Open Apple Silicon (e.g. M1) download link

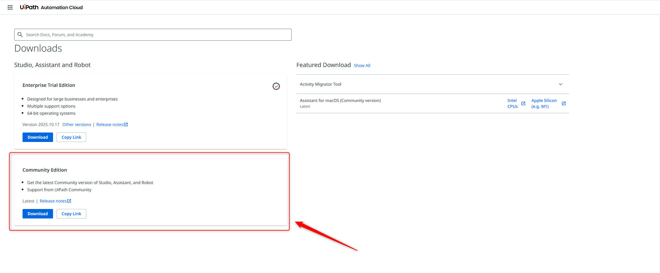544,103
